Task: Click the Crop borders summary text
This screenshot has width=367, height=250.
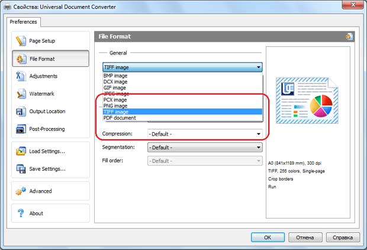Action: pyautogui.click(x=281, y=179)
